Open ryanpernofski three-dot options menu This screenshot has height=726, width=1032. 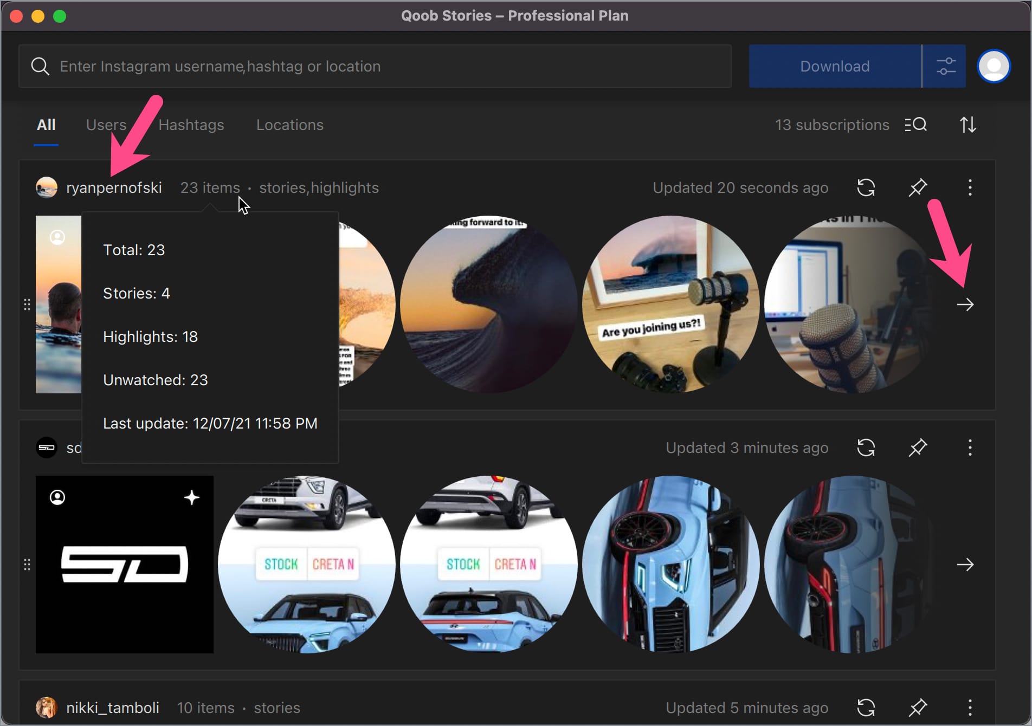[x=970, y=187]
